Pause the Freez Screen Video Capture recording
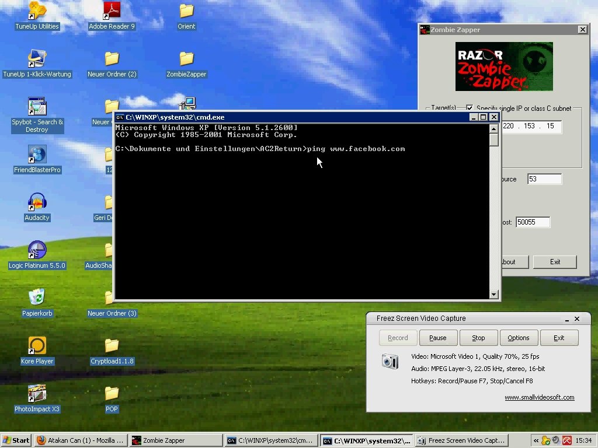 [x=438, y=338]
